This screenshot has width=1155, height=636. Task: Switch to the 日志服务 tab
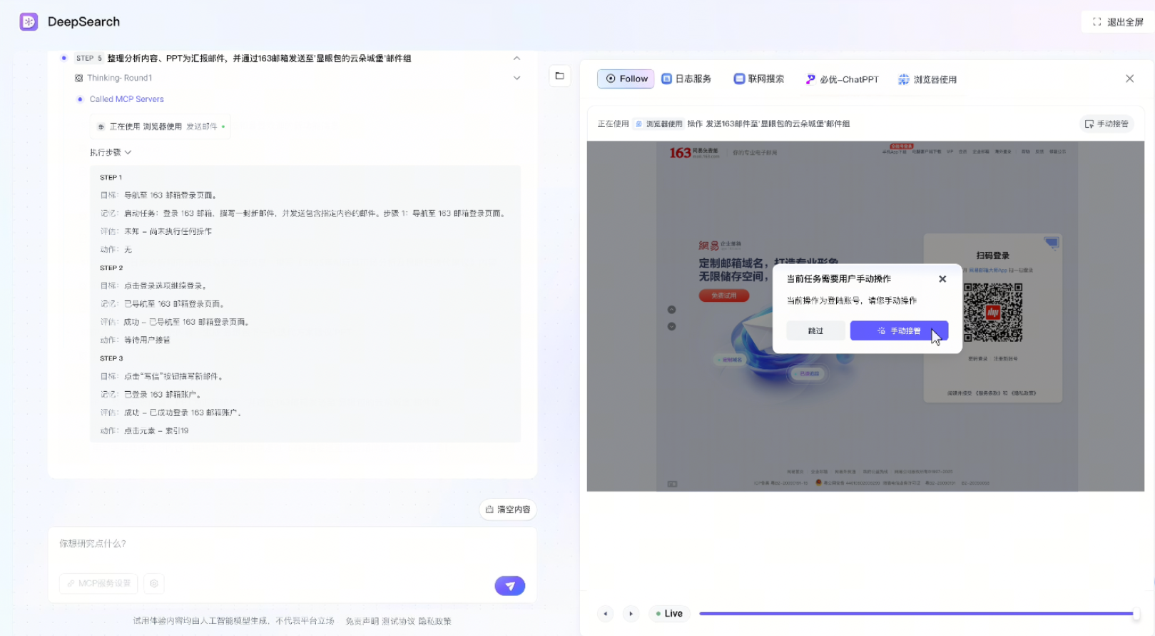[x=686, y=79]
